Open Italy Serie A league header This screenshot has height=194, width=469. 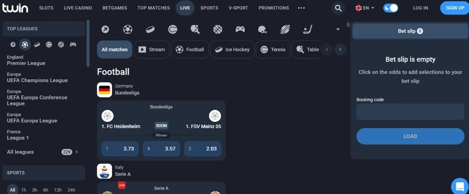[114, 171]
